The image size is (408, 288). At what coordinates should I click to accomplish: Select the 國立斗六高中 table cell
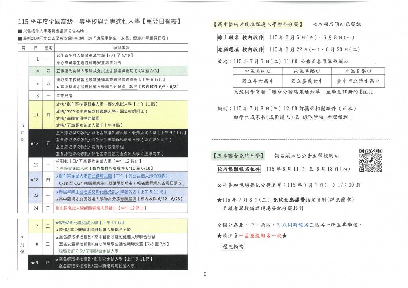point(258,81)
